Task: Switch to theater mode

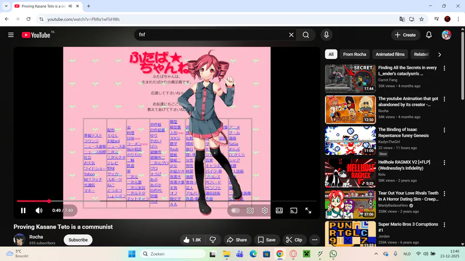Action: [x=279, y=210]
